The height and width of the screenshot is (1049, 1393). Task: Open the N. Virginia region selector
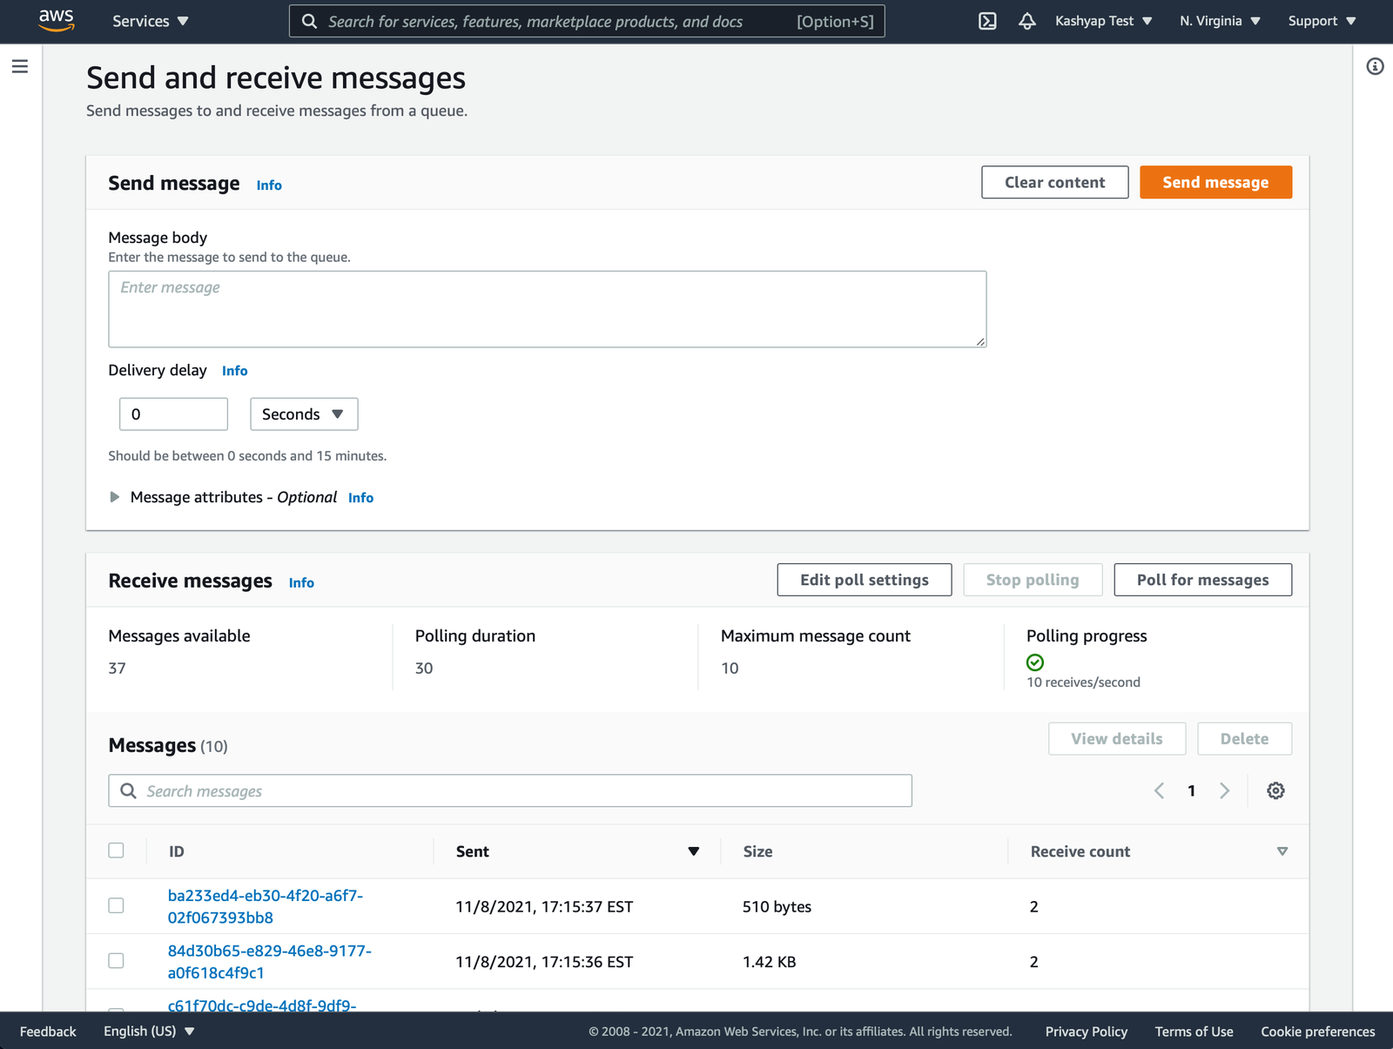coord(1218,21)
